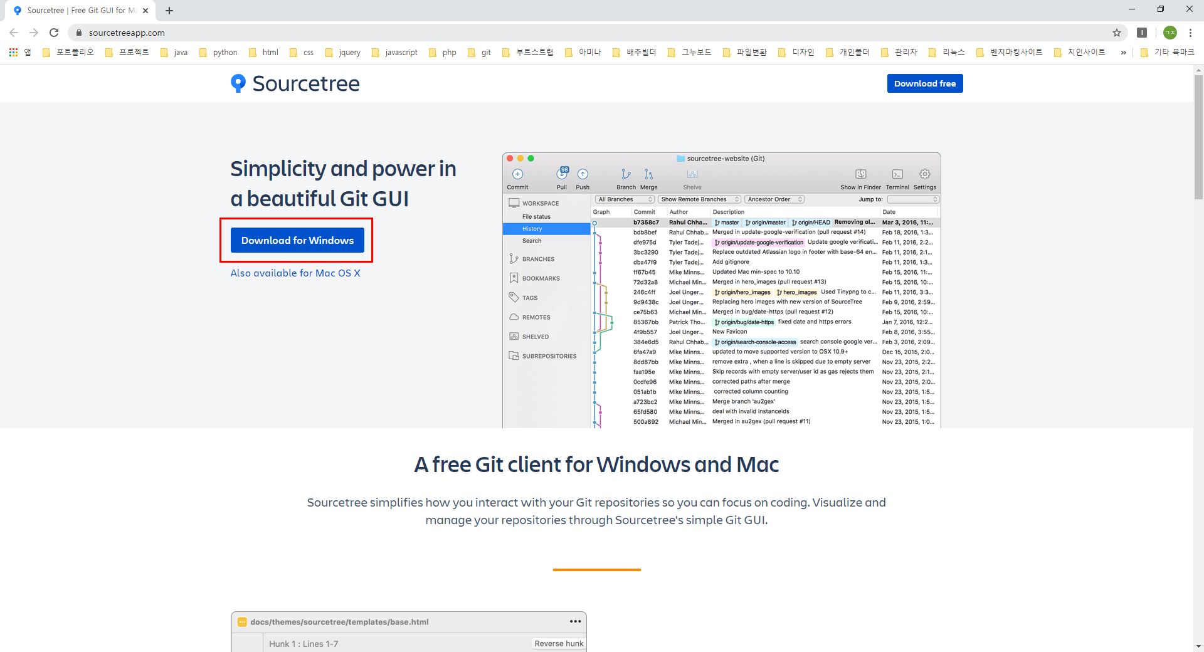Open the 포트폴리오 bookmark folder
1204x652 pixels.
(68, 53)
